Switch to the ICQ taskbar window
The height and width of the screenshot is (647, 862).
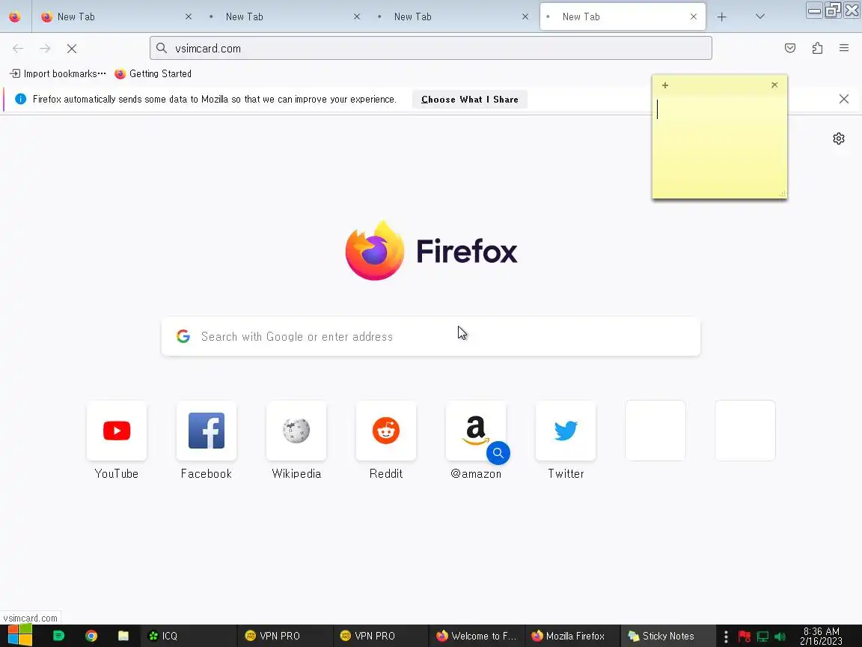click(188, 636)
